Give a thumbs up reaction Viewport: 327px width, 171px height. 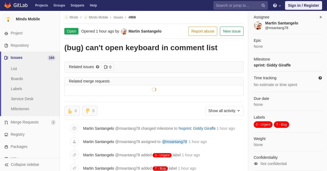point(72,111)
